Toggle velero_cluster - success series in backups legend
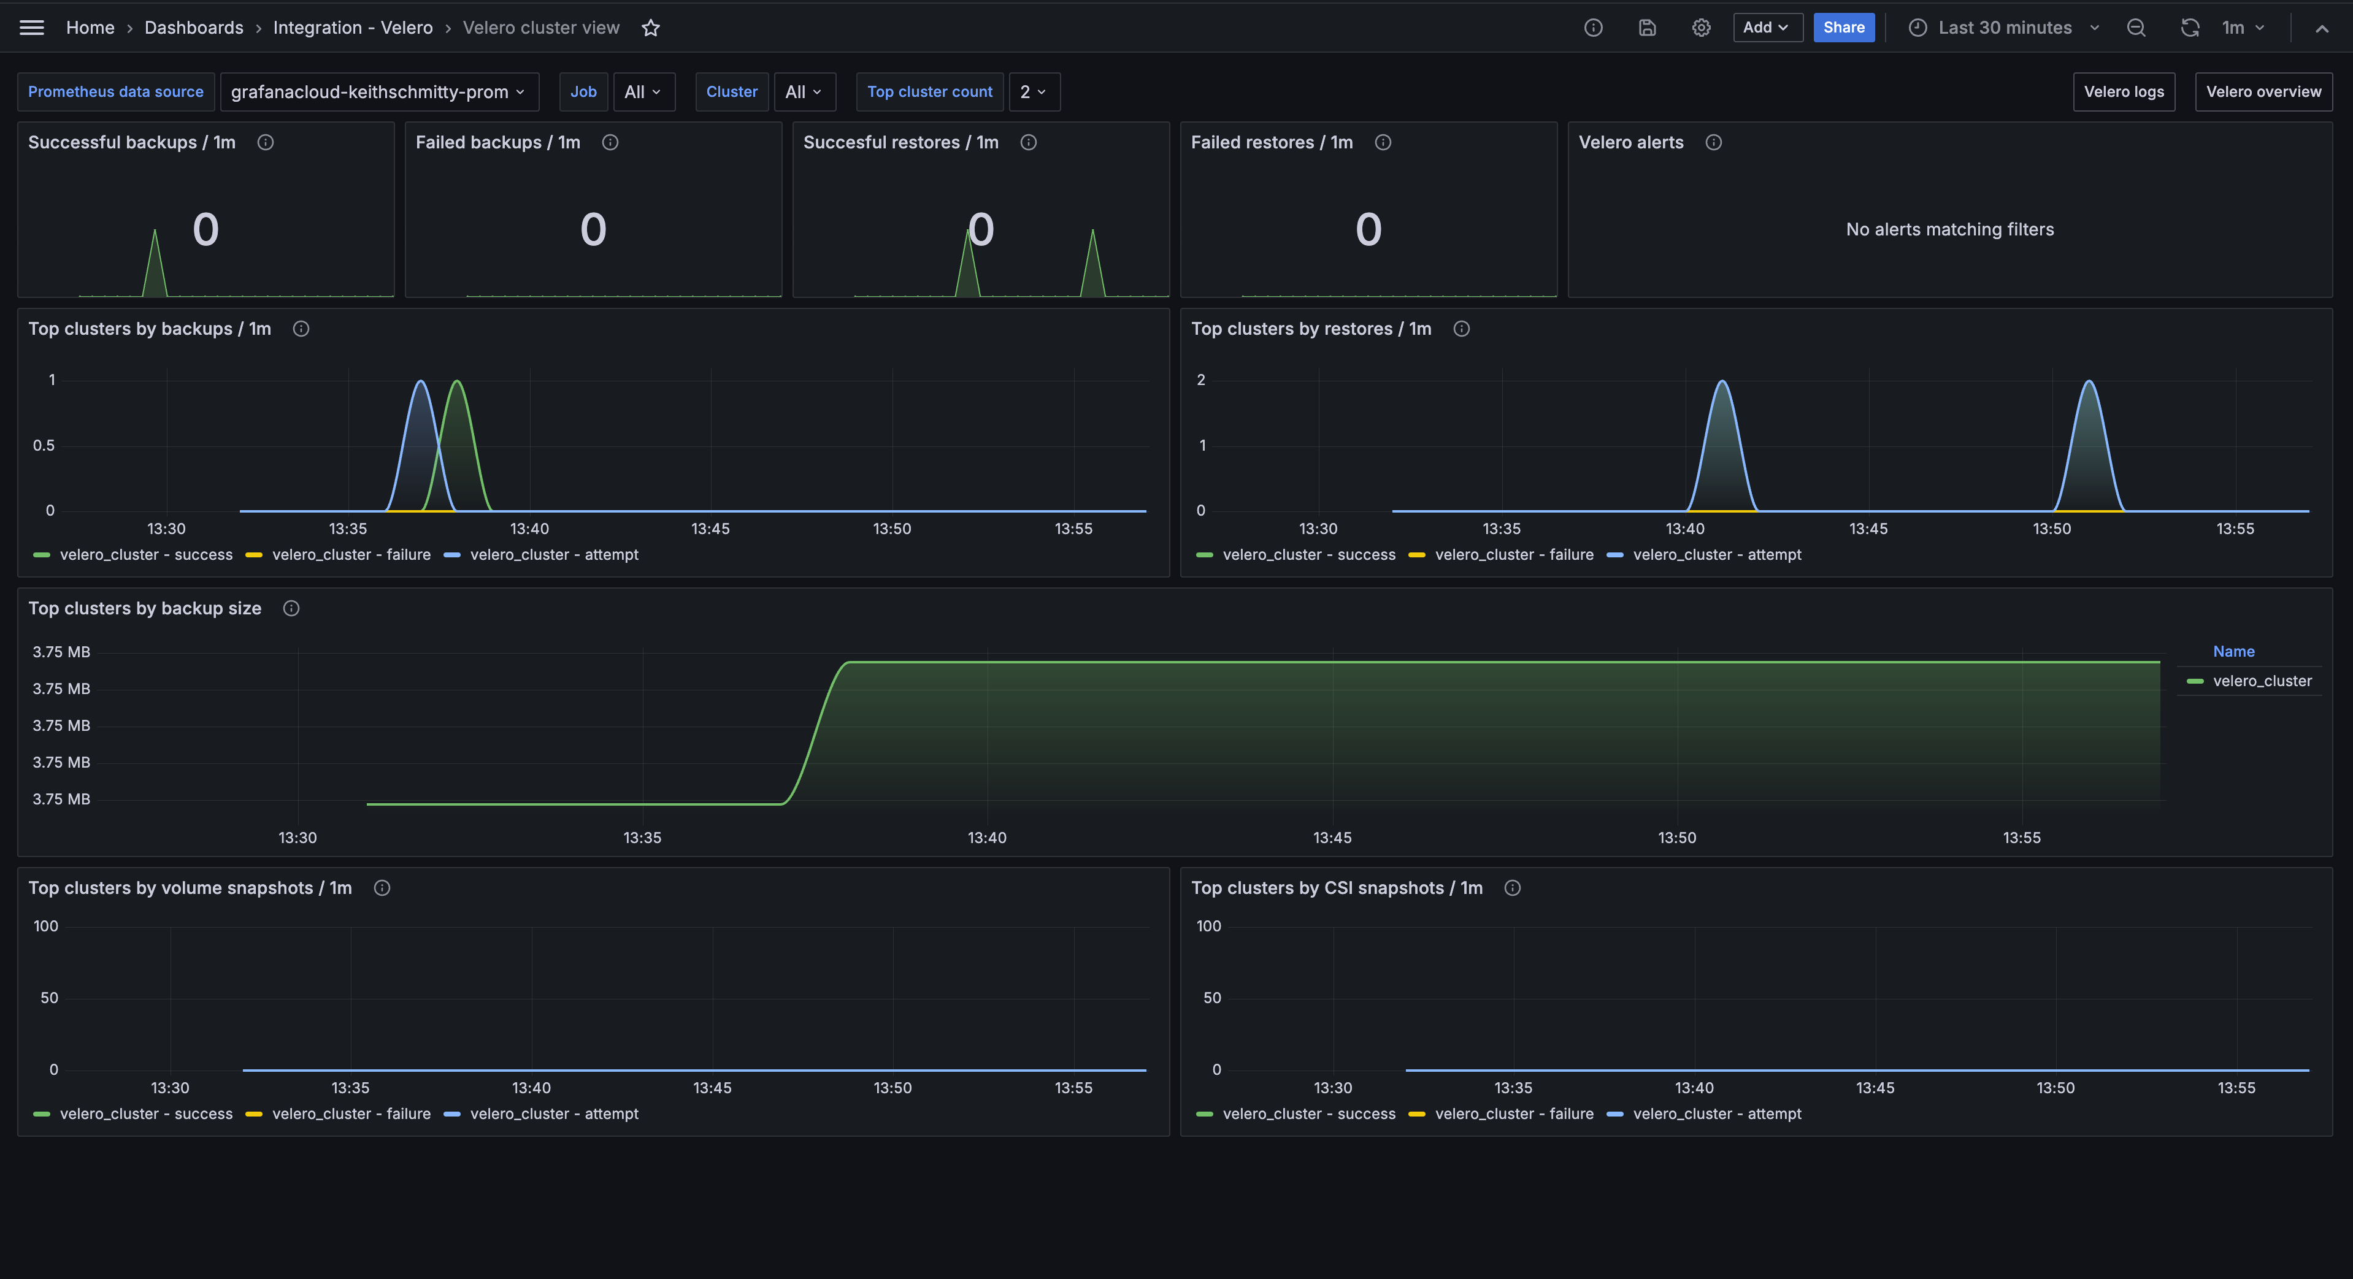This screenshot has width=2353, height=1279. (145, 555)
